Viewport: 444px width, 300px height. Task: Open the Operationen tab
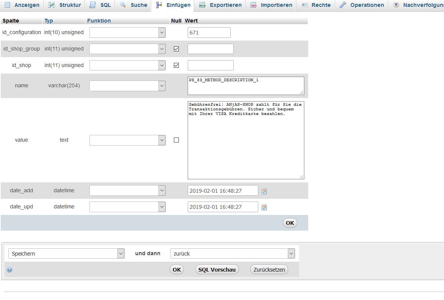[x=361, y=5]
